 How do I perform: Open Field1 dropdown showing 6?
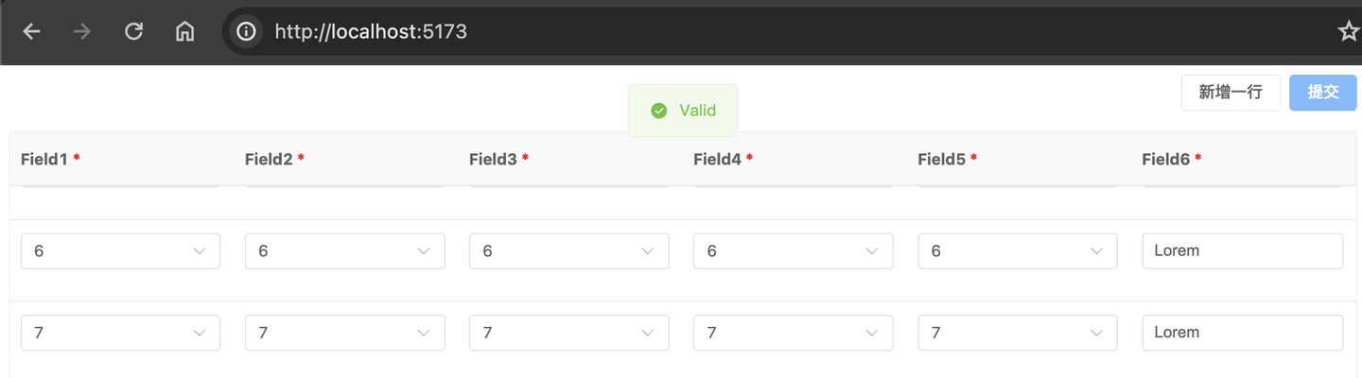click(120, 251)
